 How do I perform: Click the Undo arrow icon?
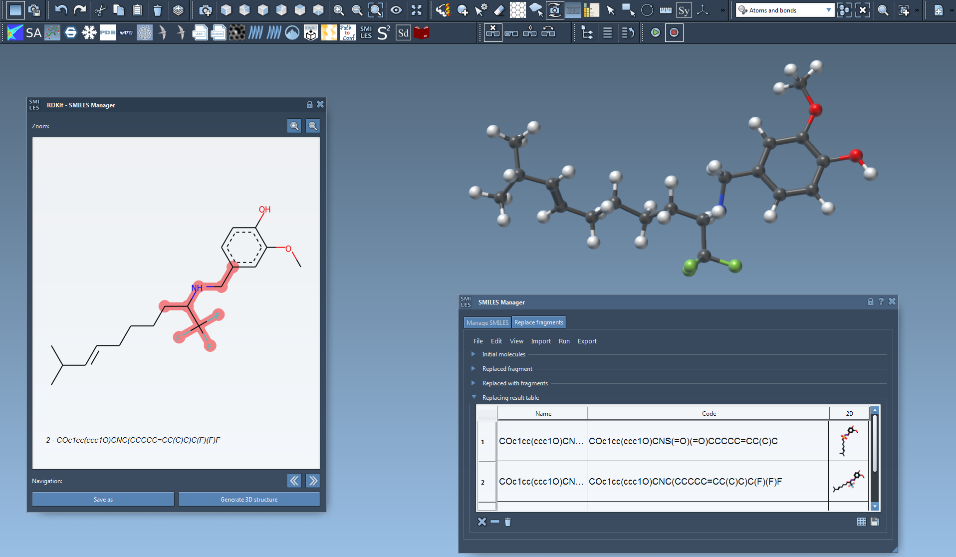pos(61,10)
